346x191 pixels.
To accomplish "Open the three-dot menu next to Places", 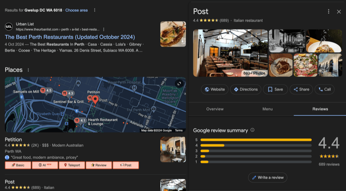I will point(28,70).
